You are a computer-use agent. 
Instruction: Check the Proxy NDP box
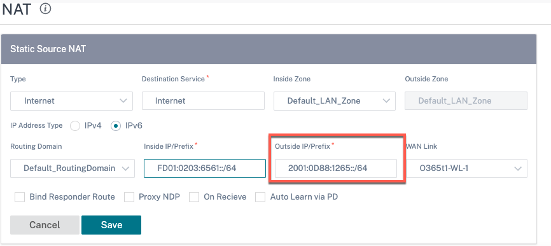tap(129, 197)
